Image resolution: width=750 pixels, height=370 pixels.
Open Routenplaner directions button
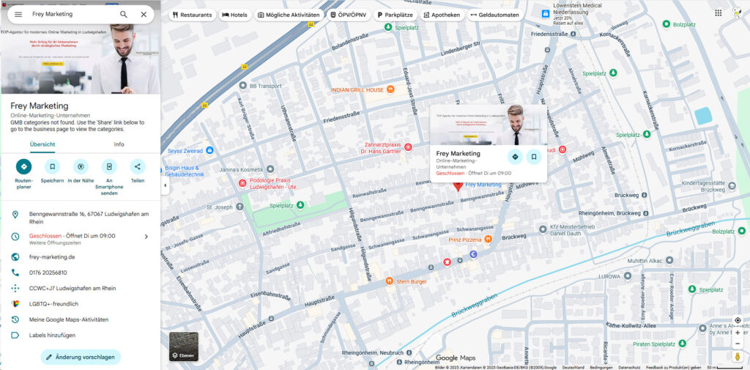tap(23, 166)
